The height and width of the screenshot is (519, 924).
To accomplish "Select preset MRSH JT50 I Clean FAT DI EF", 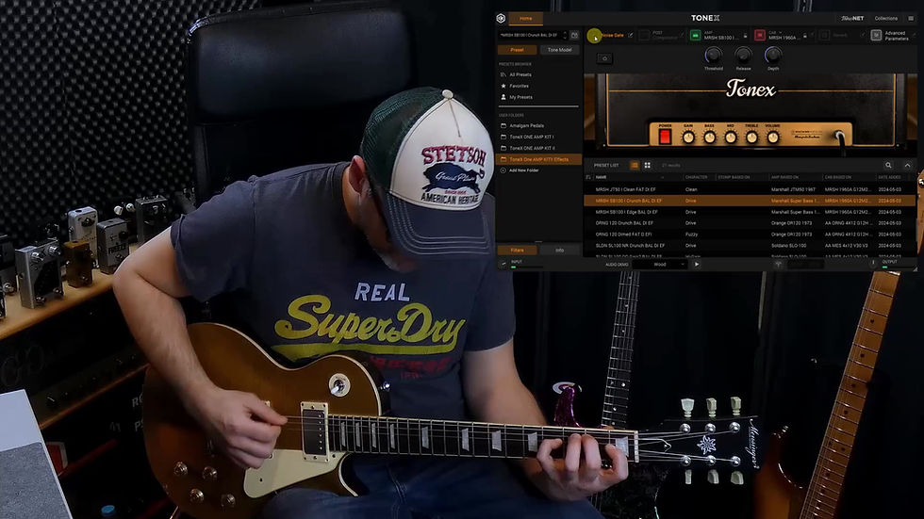I will tap(750, 189).
